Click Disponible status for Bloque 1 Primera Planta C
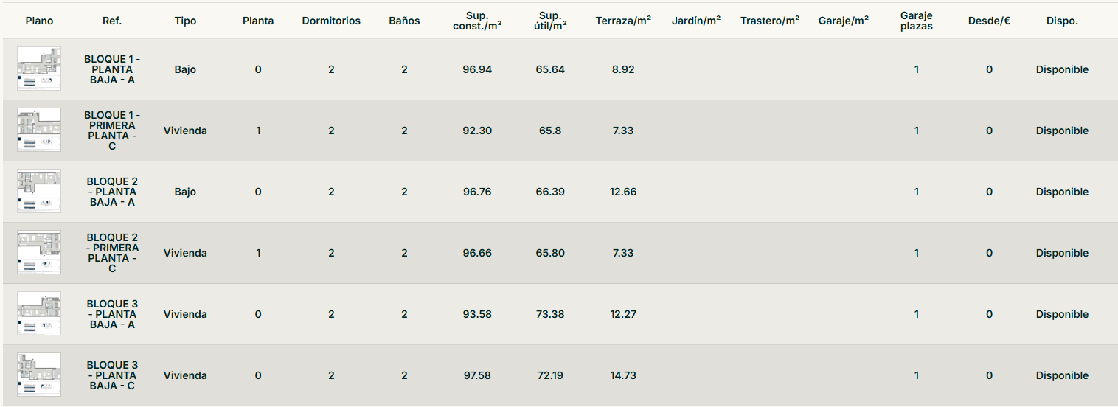1118x407 pixels. pos(1062,131)
